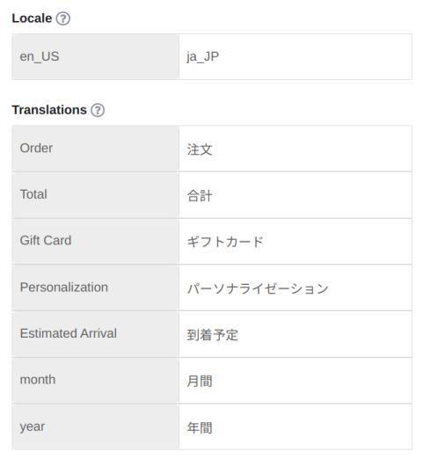The height and width of the screenshot is (459, 423).
Task: Edit the ギフトカード translation field
Action: pos(295,241)
